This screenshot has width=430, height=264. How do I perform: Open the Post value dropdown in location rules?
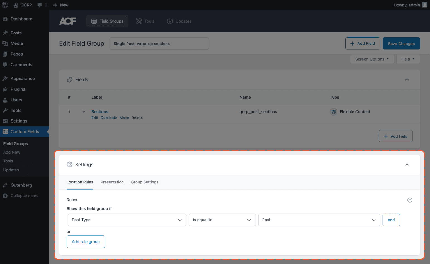click(x=319, y=220)
